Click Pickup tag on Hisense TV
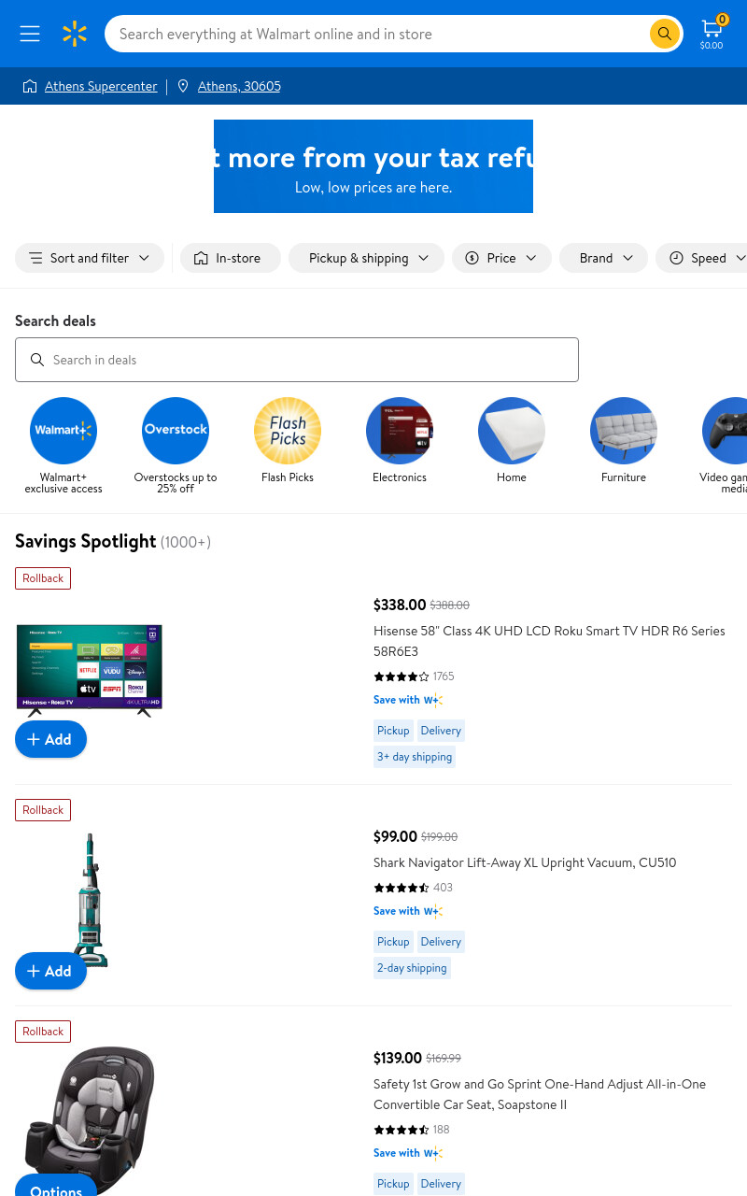This screenshot has height=1196, width=747. coord(393,731)
